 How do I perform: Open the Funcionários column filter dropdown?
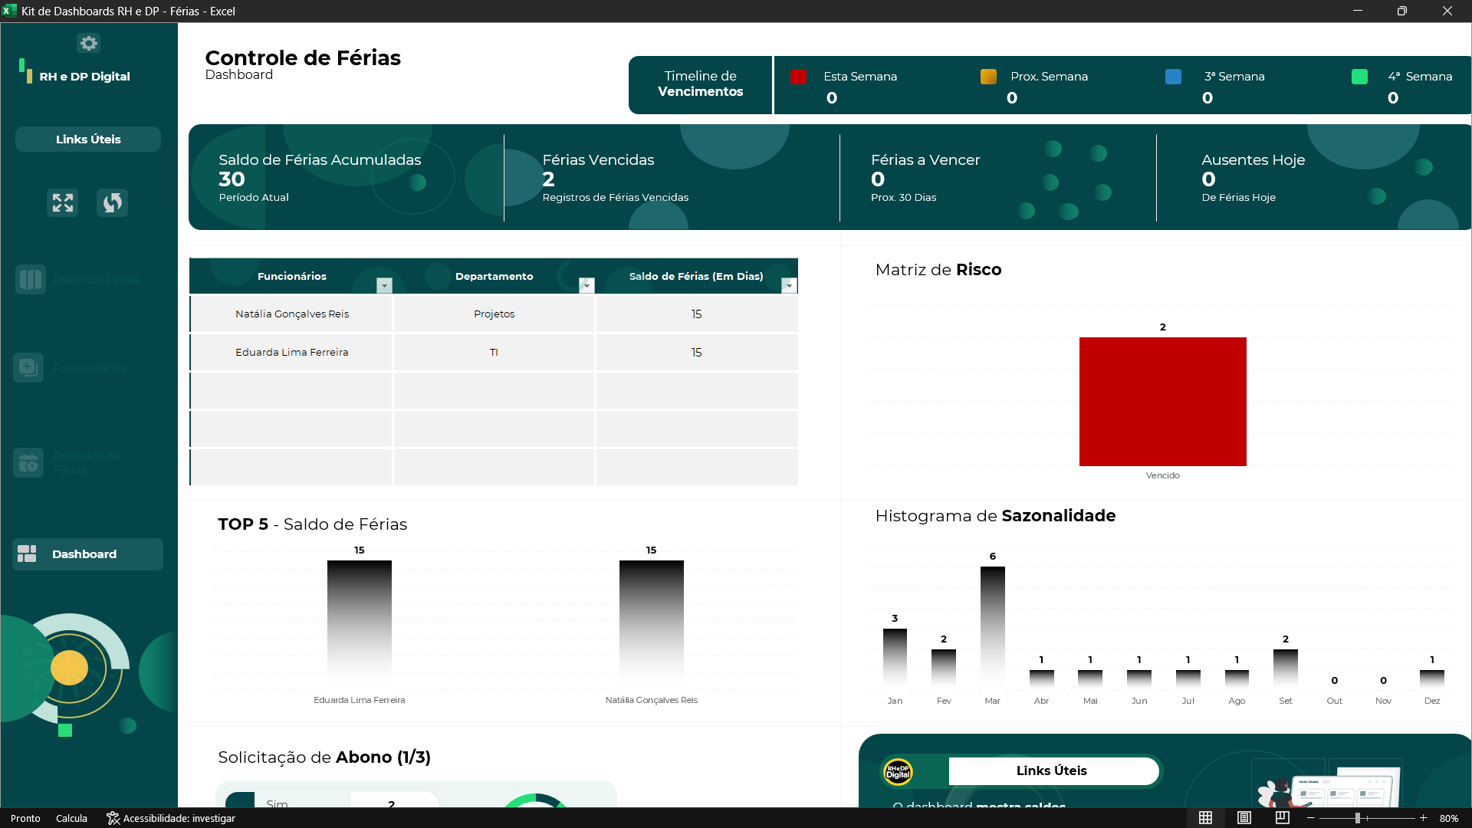click(384, 285)
